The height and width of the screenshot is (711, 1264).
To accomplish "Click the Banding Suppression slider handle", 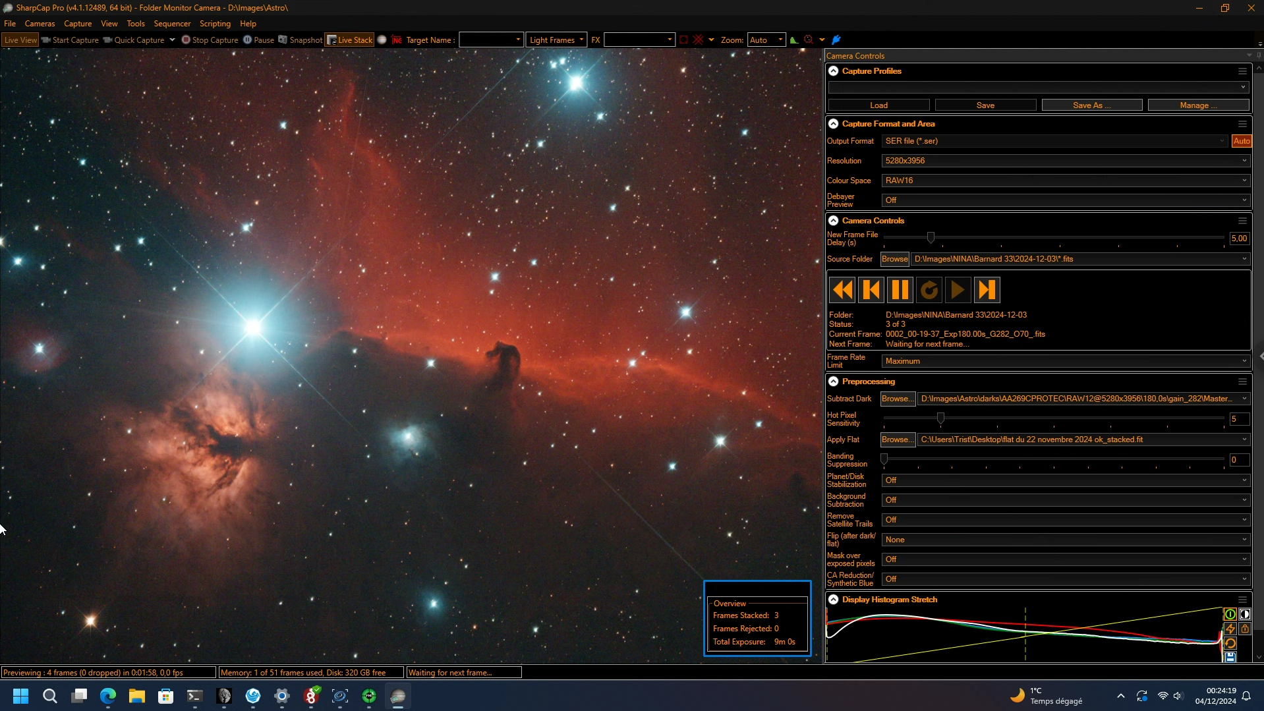I will click(884, 459).
